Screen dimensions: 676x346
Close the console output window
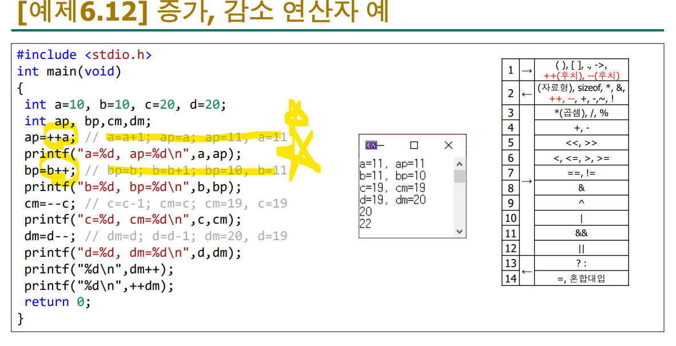tap(448, 145)
